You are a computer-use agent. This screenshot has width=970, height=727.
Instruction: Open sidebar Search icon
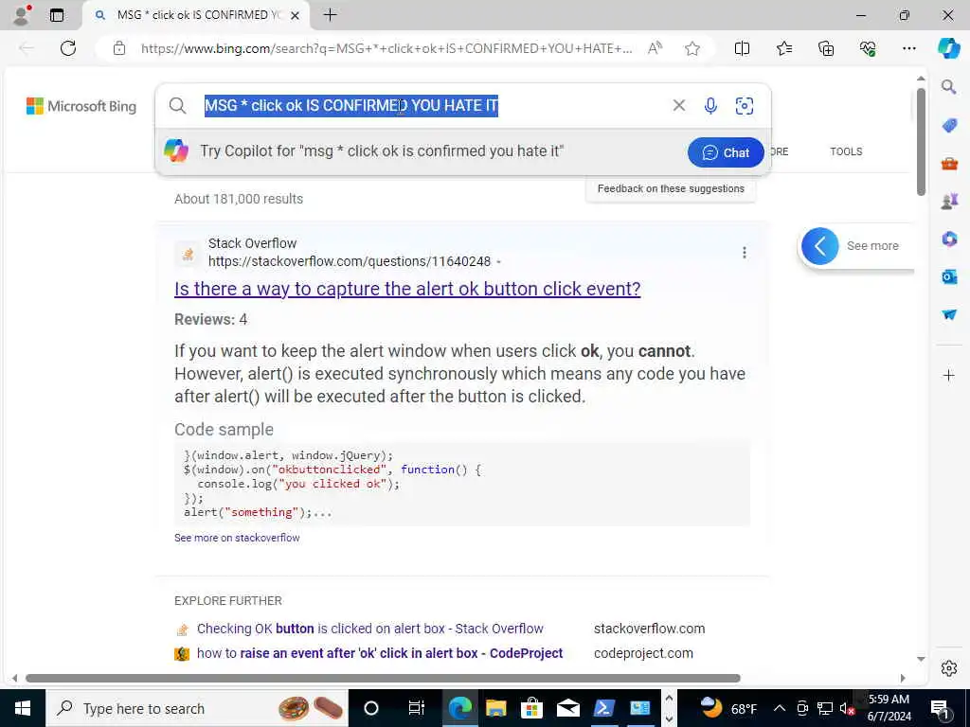coord(948,87)
